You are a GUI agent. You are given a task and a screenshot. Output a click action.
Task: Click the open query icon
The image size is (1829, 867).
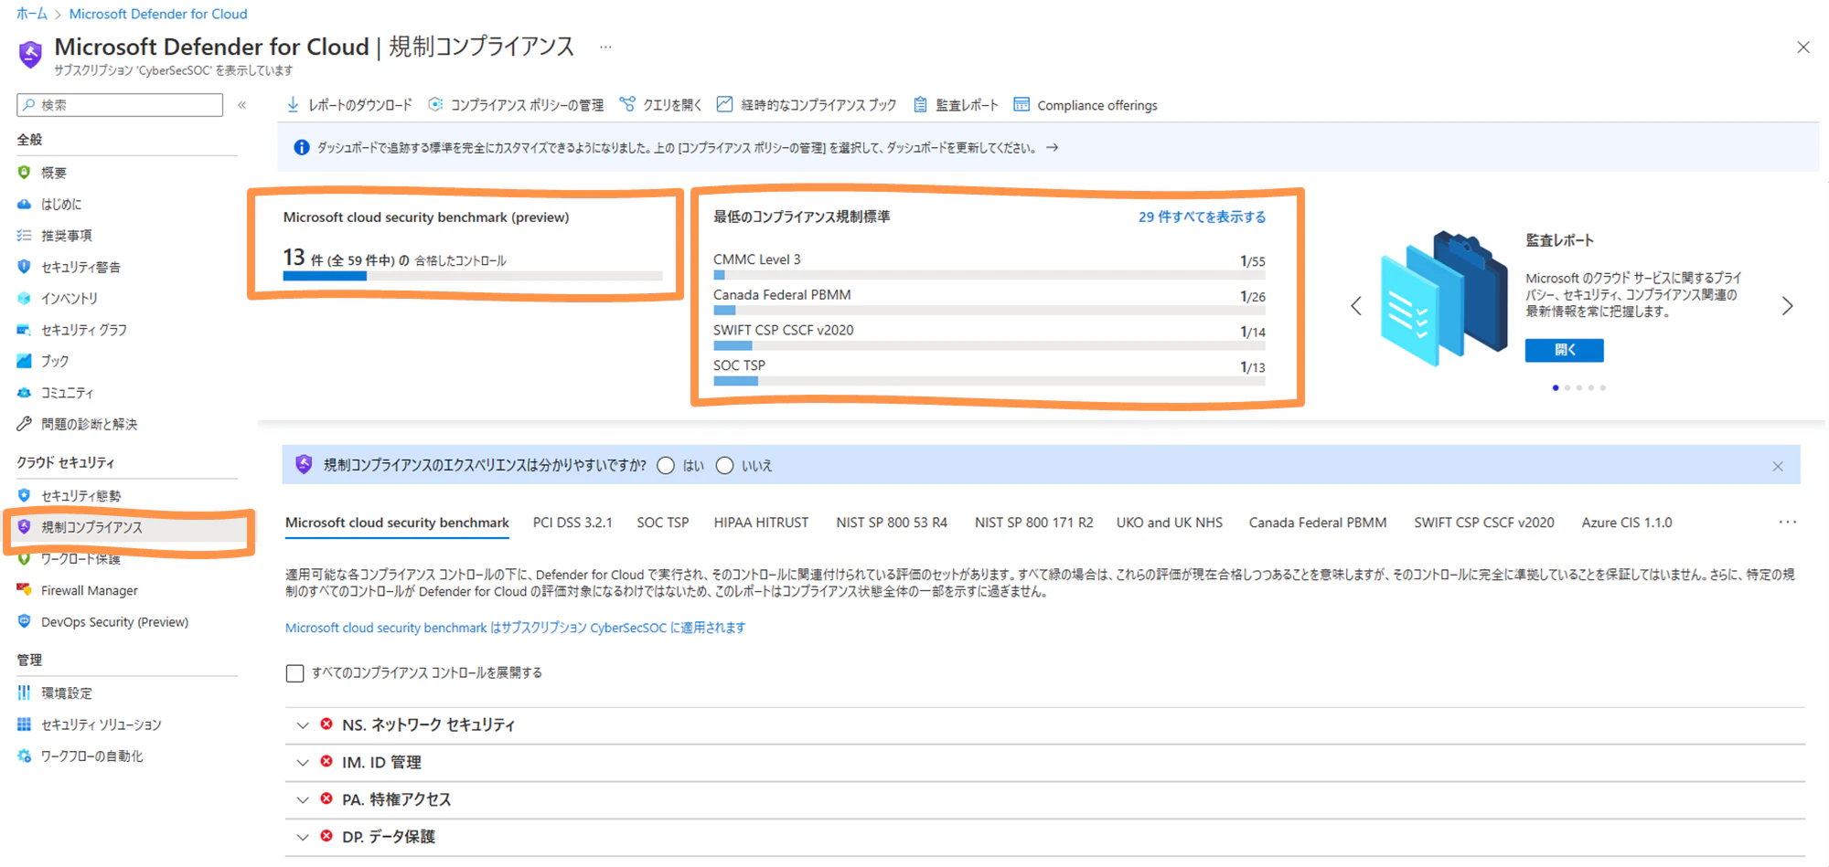click(627, 105)
